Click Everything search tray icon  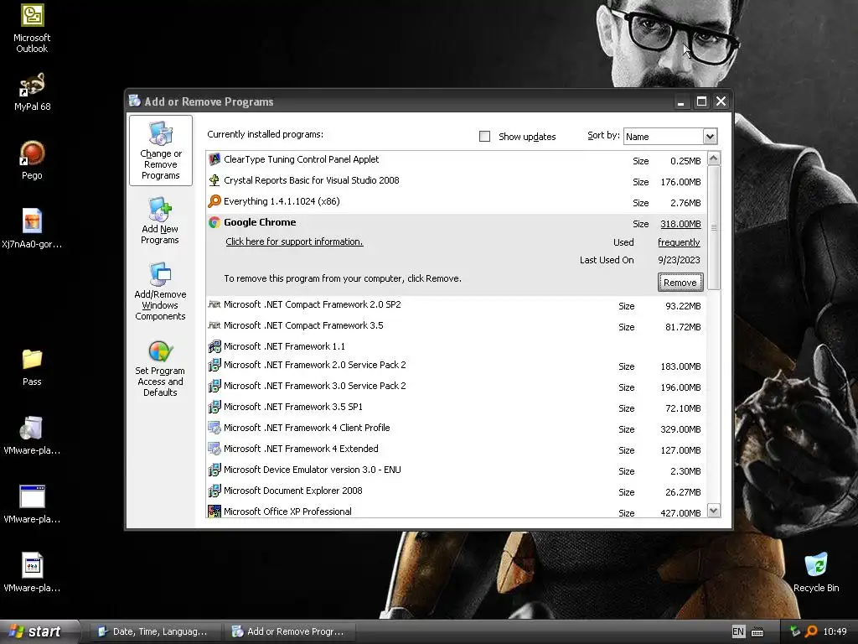point(811,631)
